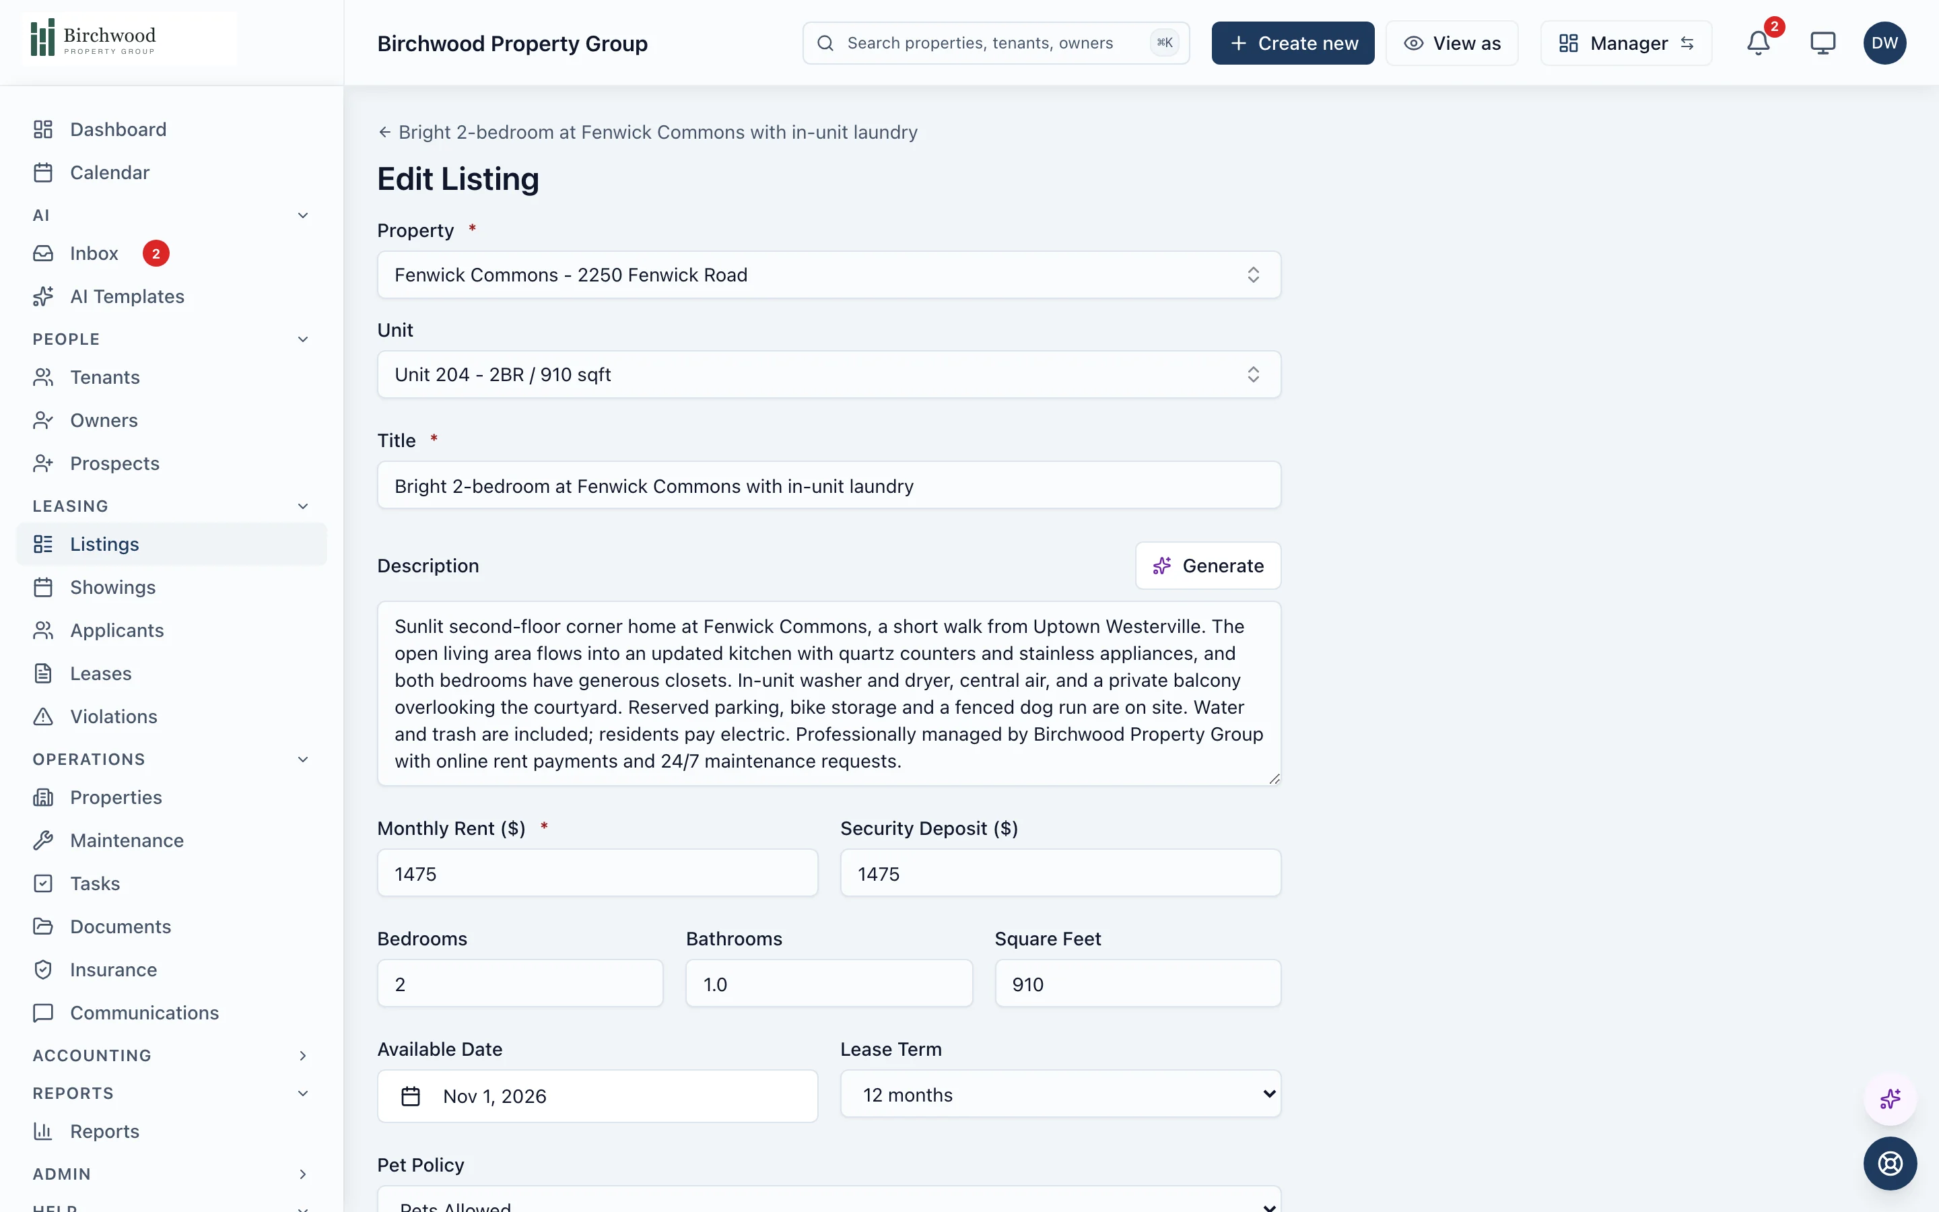The width and height of the screenshot is (1939, 1212).
Task: Select Showings under Leasing
Action: [172, 588]
